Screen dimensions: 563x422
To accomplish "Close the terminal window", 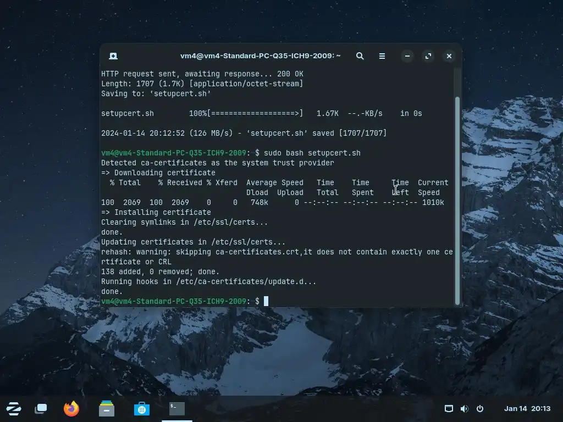I will pos(449,56).
